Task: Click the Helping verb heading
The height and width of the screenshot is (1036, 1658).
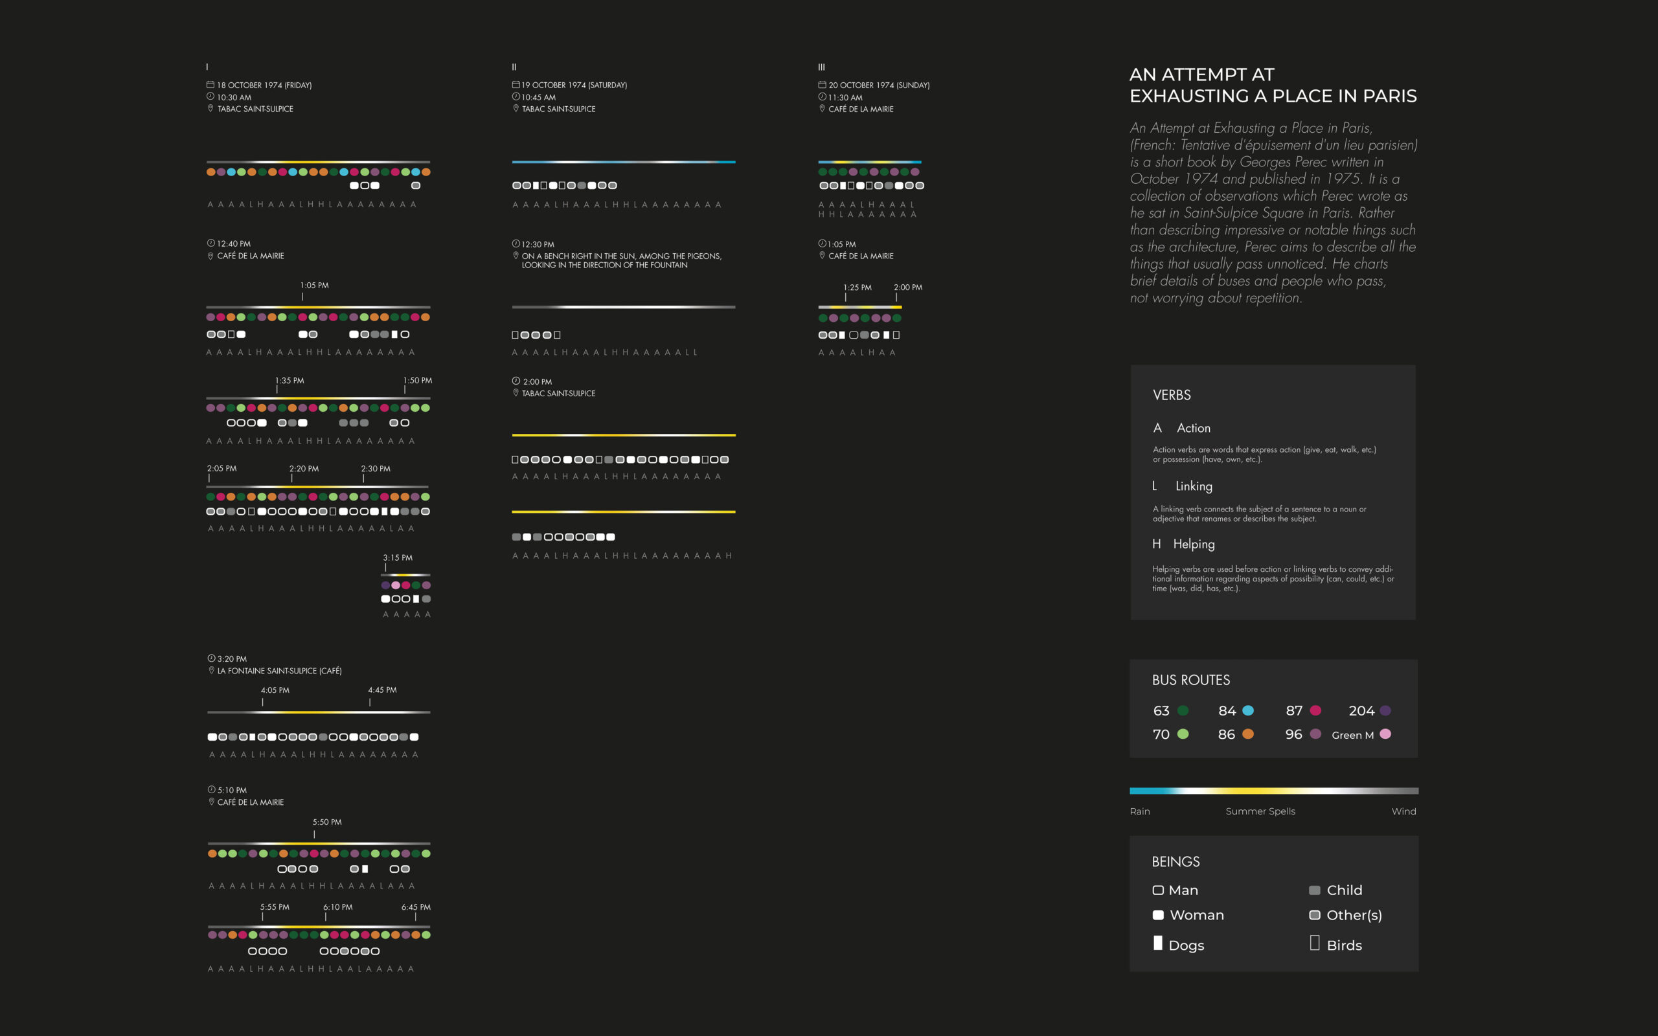Action: (1193, 544)
